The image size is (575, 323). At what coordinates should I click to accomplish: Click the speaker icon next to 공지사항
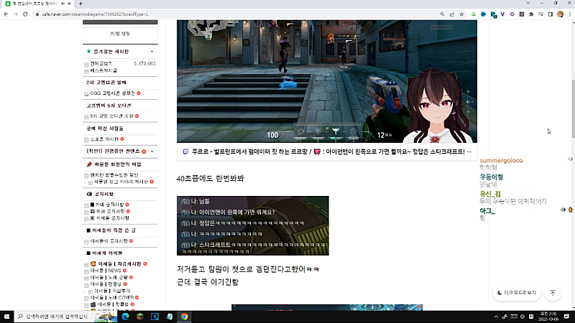pos(89,194)
